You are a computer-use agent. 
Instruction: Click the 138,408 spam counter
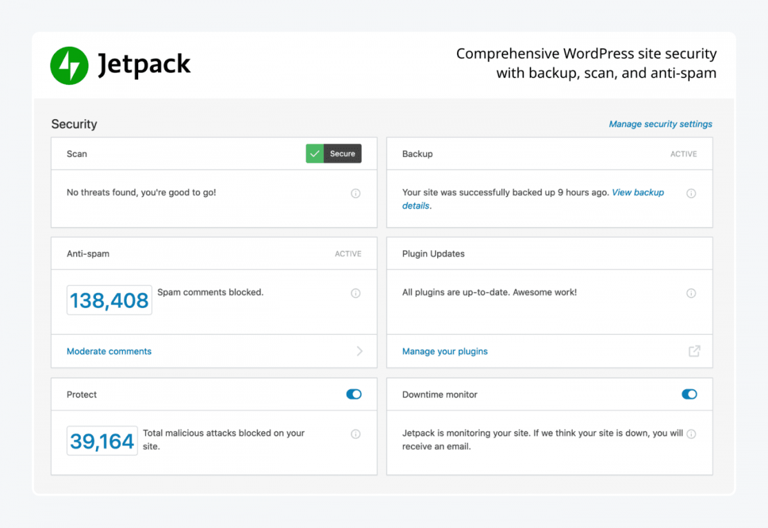tap(109, 300)
